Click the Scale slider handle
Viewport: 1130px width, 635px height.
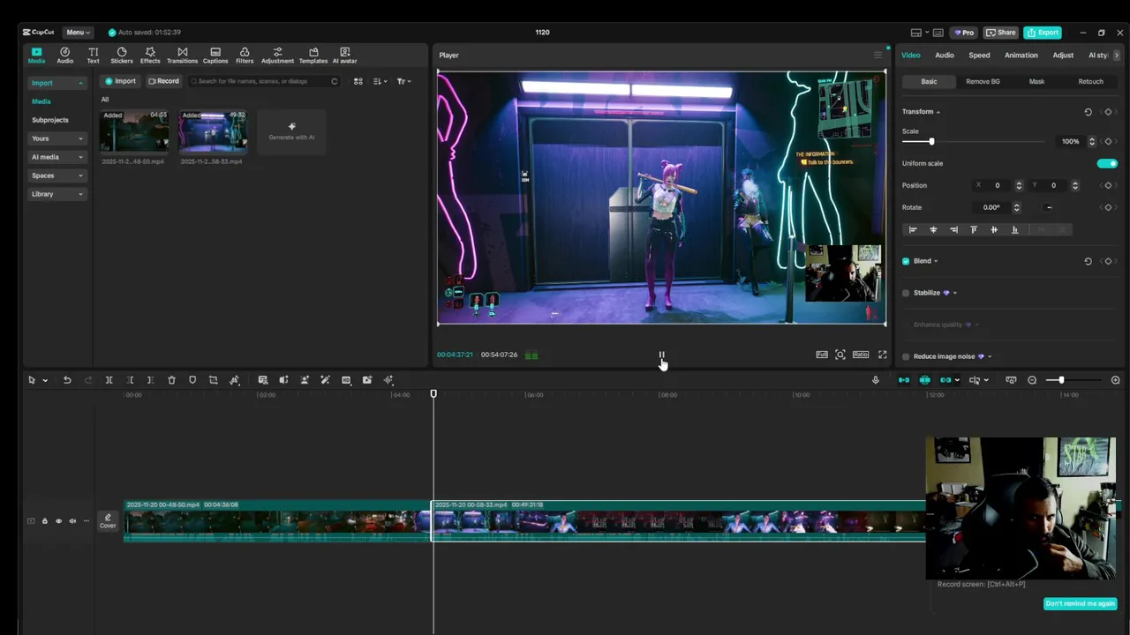coord(931,141)
